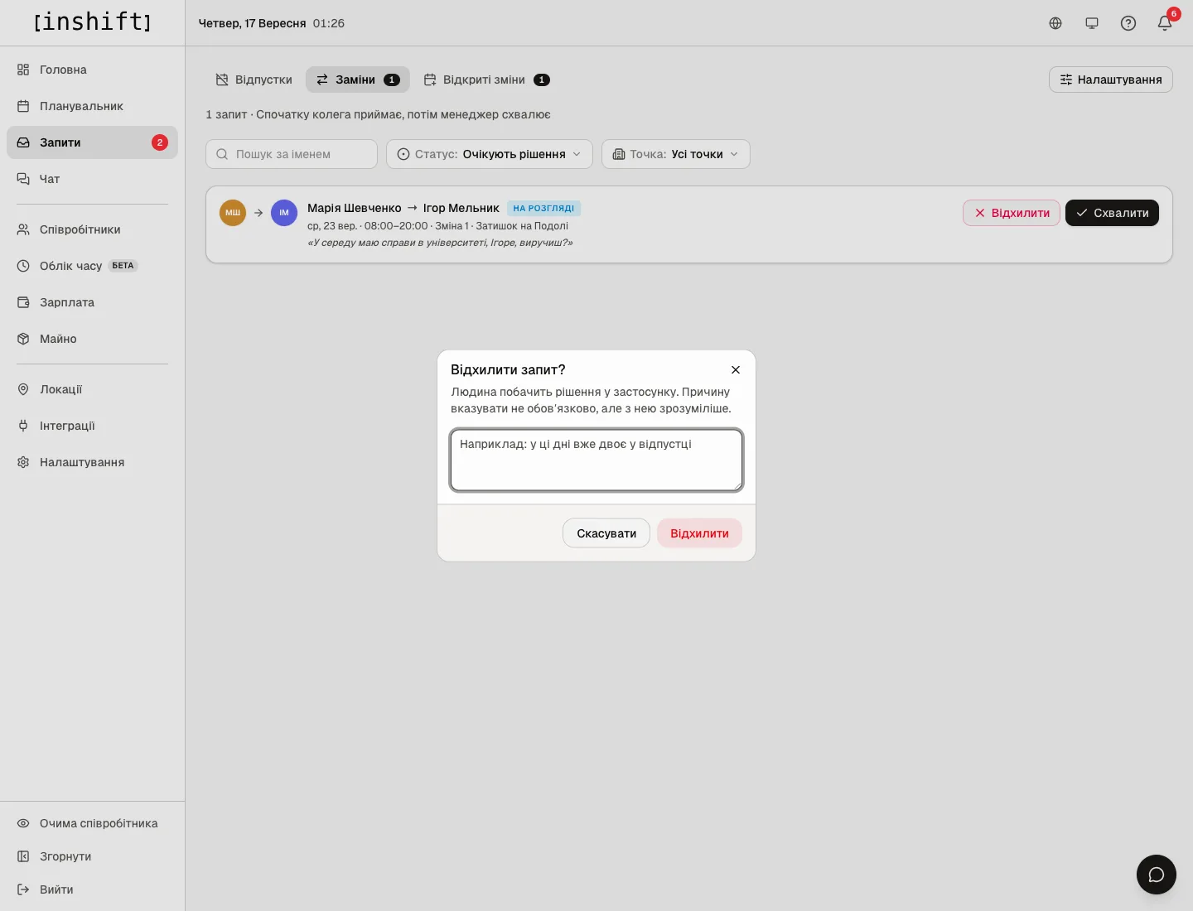Viewport: 1193px width, 911px height.
Task: Confirm with Відхилити in the dialog
Action: 699,533
